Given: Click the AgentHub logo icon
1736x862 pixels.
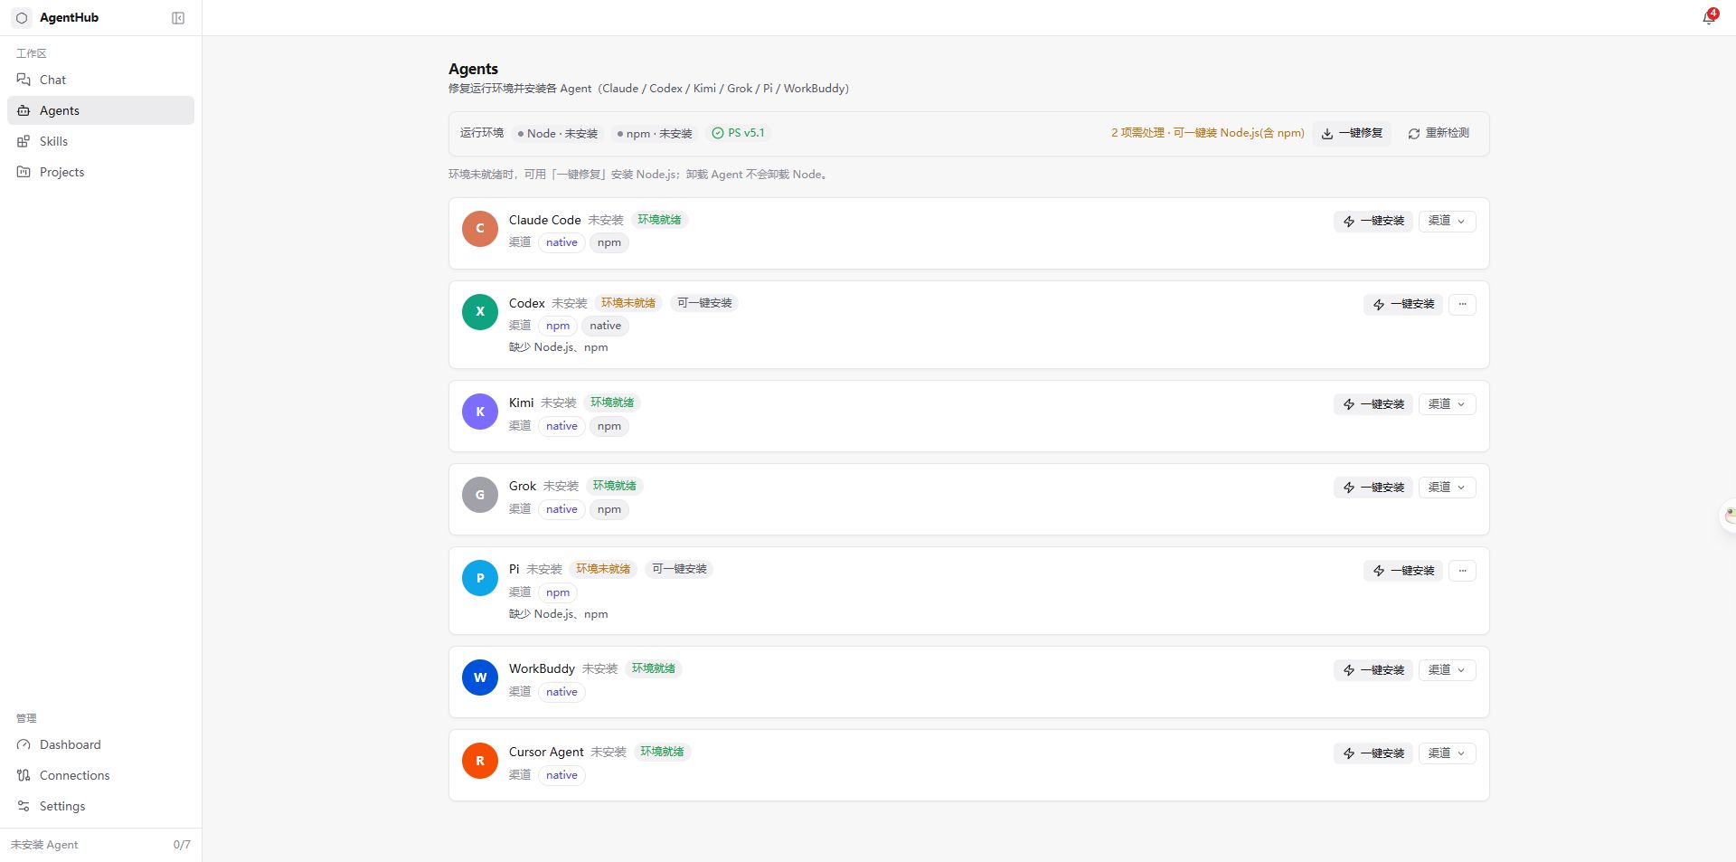Looking at the screenshot, I should point(22,18).
